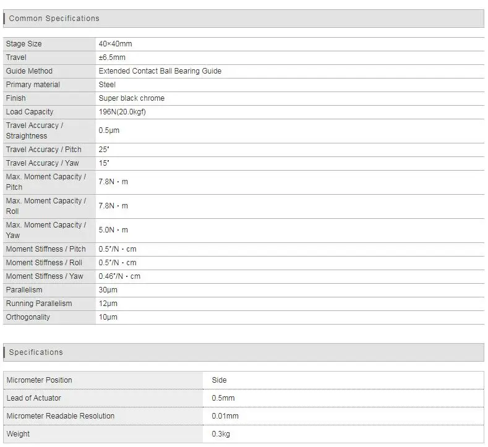488x447 pixels.
Task: Click the 30μm parallelism value
Action: [x=108, y=290]
